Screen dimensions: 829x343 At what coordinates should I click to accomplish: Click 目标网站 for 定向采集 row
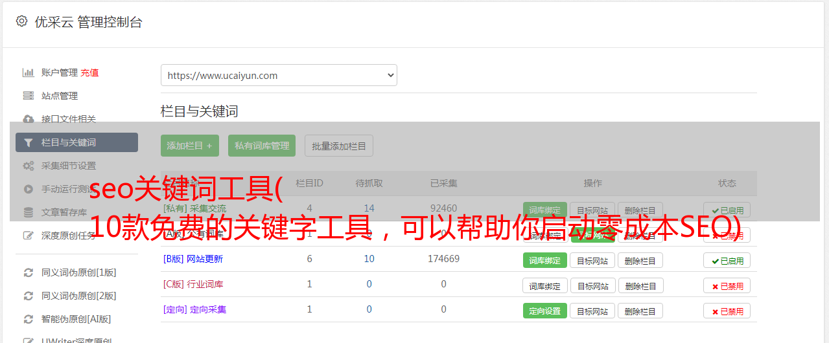click(x=592, y=311)
